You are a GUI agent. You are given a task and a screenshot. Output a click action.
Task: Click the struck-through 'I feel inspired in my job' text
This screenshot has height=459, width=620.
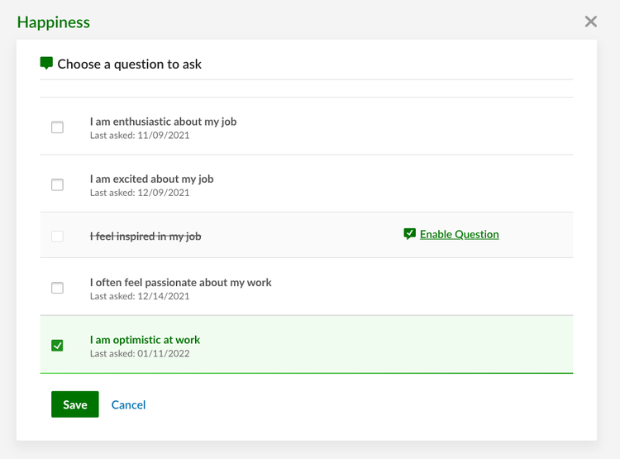pyautogui.click(x=145, y=237)
